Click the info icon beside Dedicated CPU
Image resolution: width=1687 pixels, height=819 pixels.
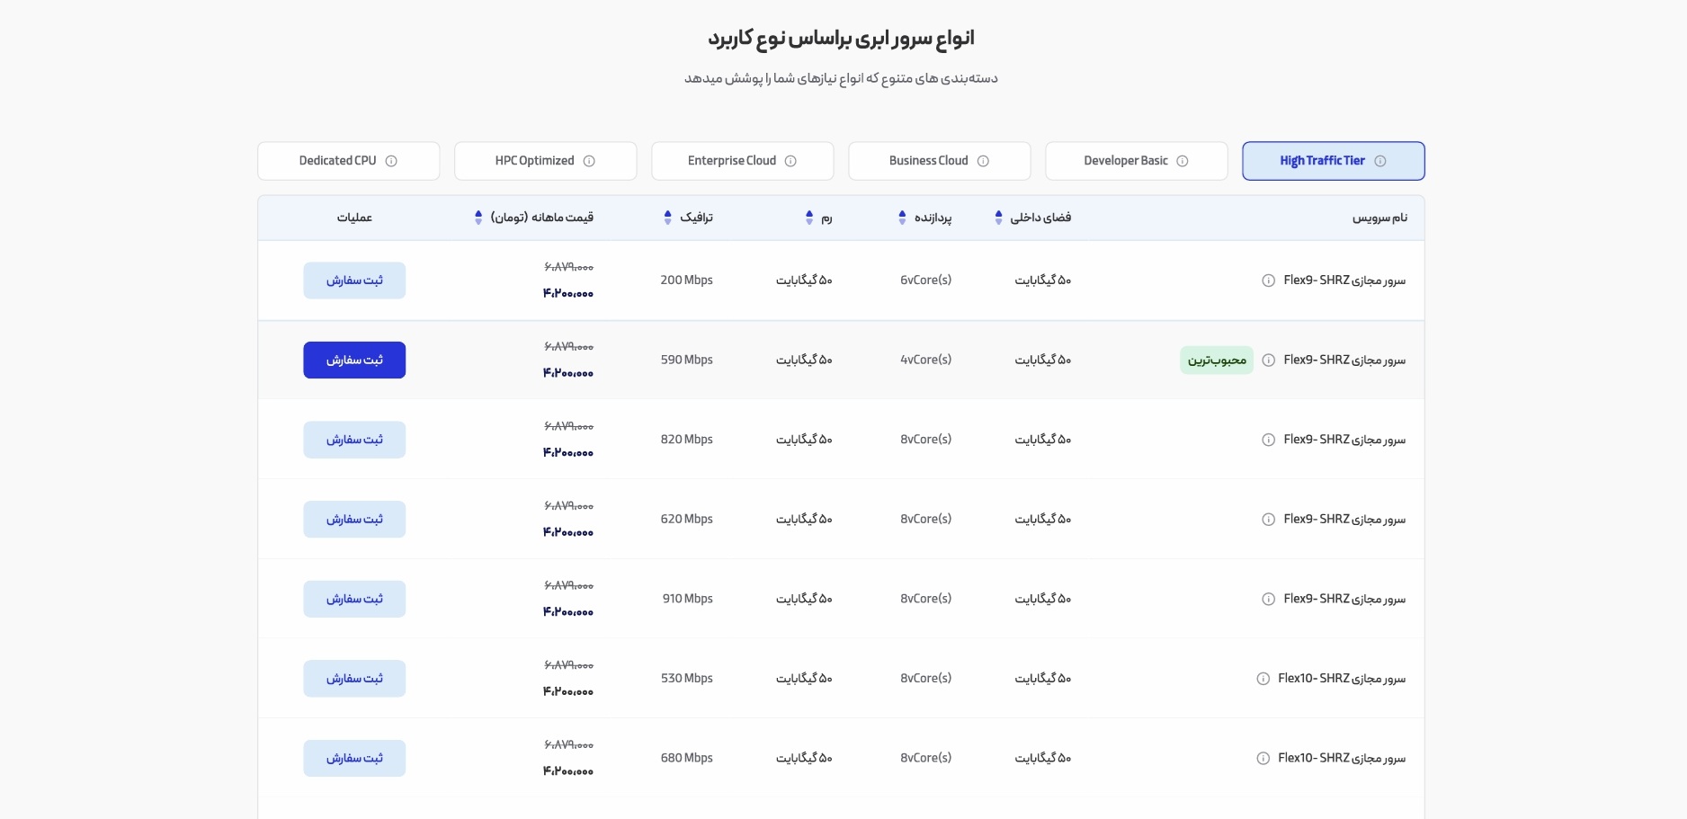coord(391,161)
